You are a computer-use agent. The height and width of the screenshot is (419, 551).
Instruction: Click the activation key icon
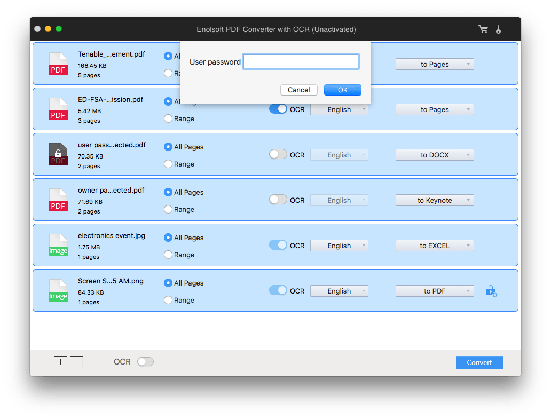pos(498,29)
